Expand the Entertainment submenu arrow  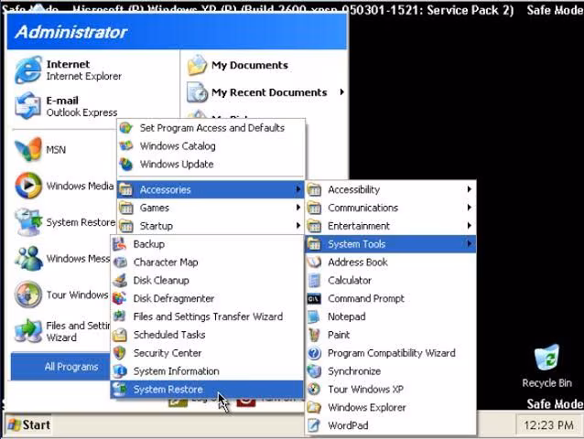pyautogui.click(x=470, y=226)
